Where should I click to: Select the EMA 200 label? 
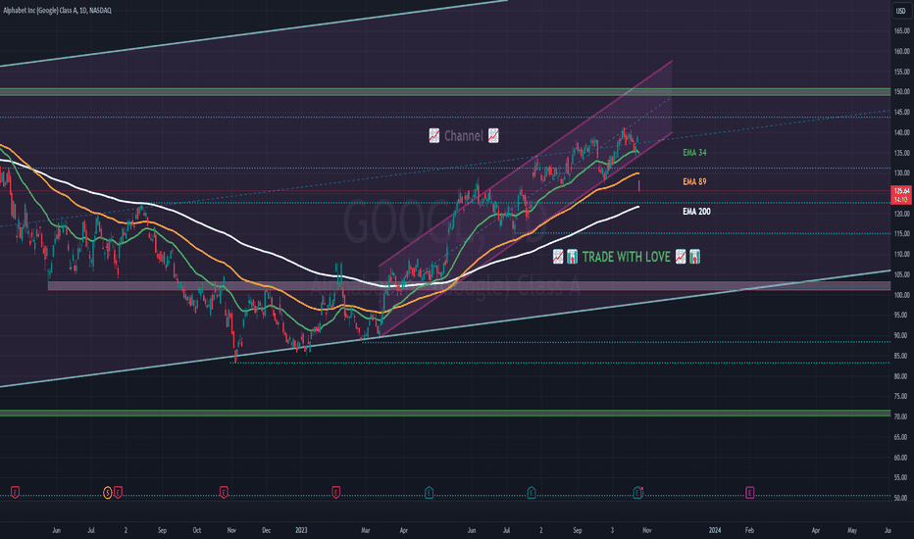pos(696,212)
